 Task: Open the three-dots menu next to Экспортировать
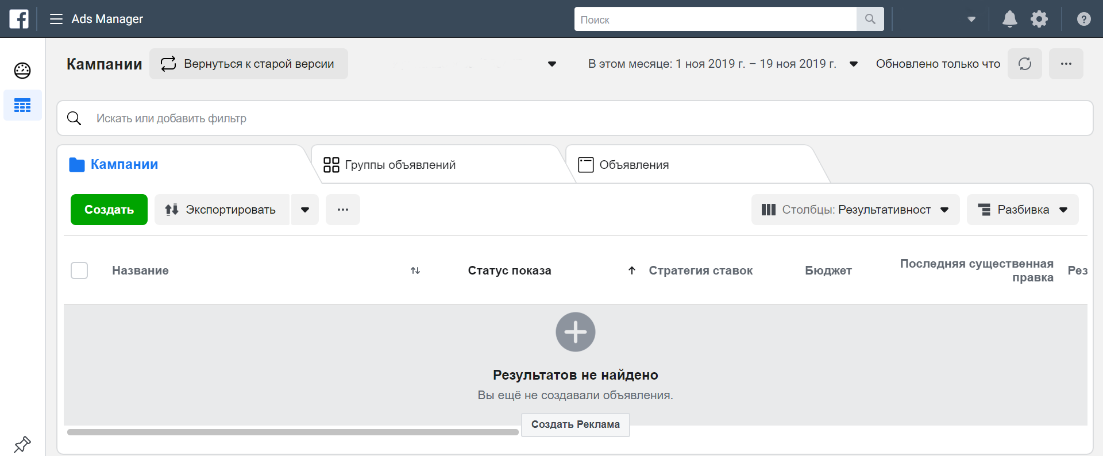(x=343, y=210)
